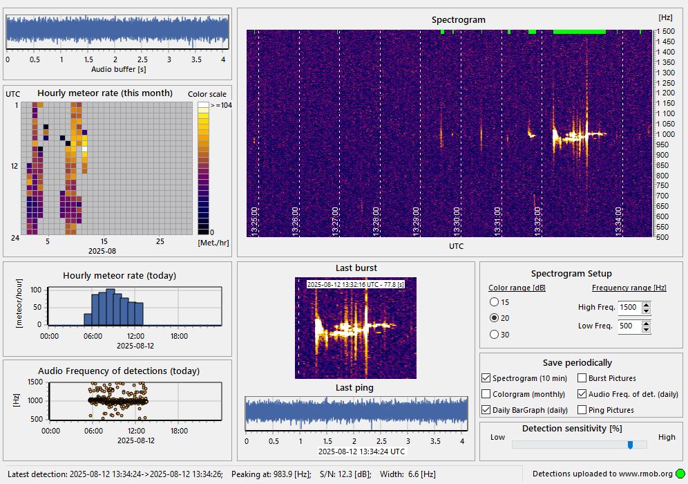688x484 pixels.
Task: Select the 20 dB color range option
Action: [x=495, y=318]
